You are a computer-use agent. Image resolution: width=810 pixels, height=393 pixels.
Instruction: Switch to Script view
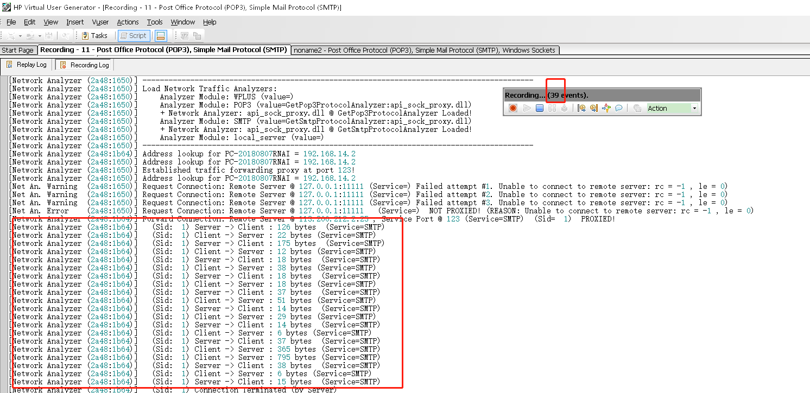tap(134, 36)
